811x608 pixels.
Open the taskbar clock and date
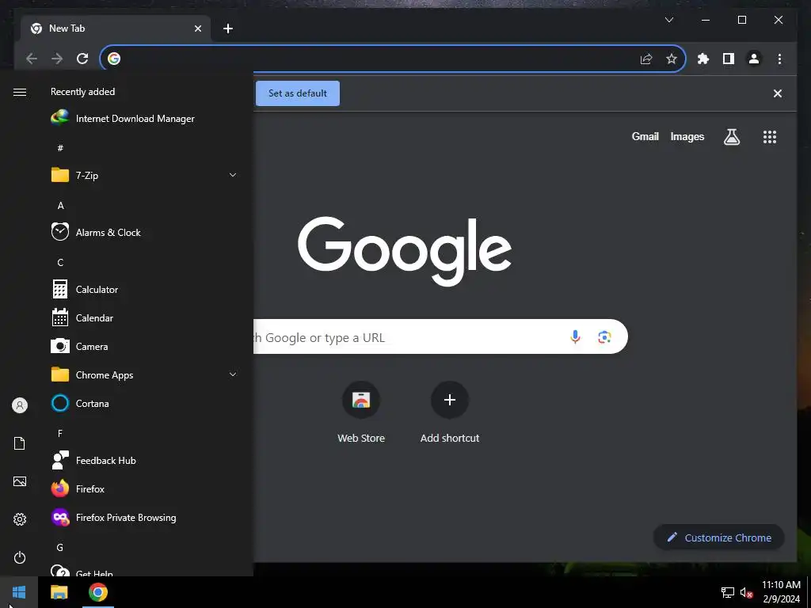[781, 592]
